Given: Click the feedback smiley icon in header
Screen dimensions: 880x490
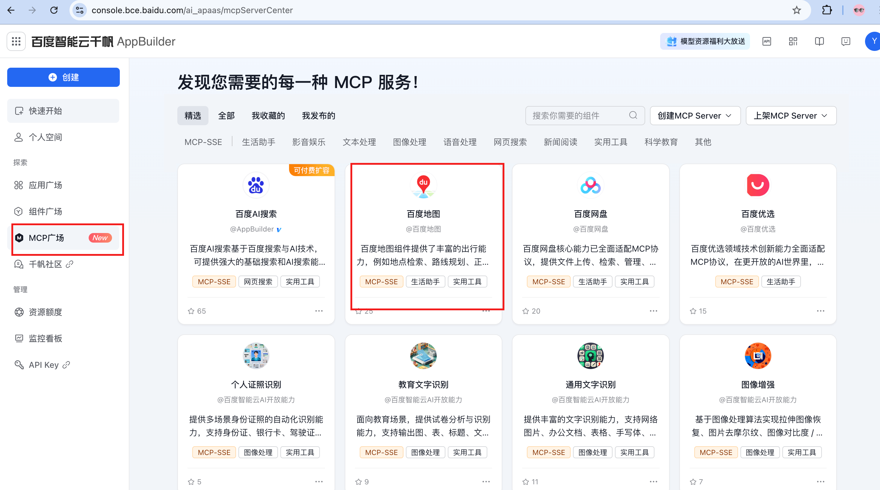Looking at the screenshot, I should pyautogui.click(x=846, y=41).
